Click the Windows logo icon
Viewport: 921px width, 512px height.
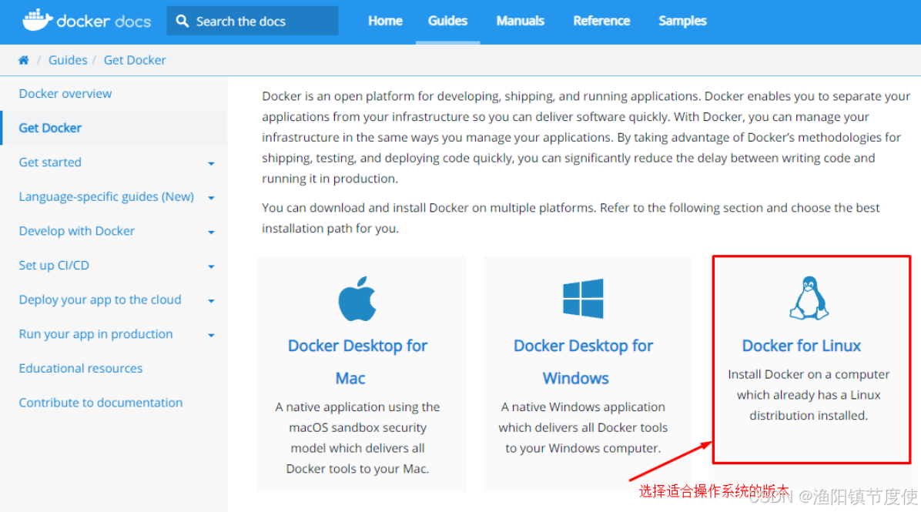(x=583, y=298)
